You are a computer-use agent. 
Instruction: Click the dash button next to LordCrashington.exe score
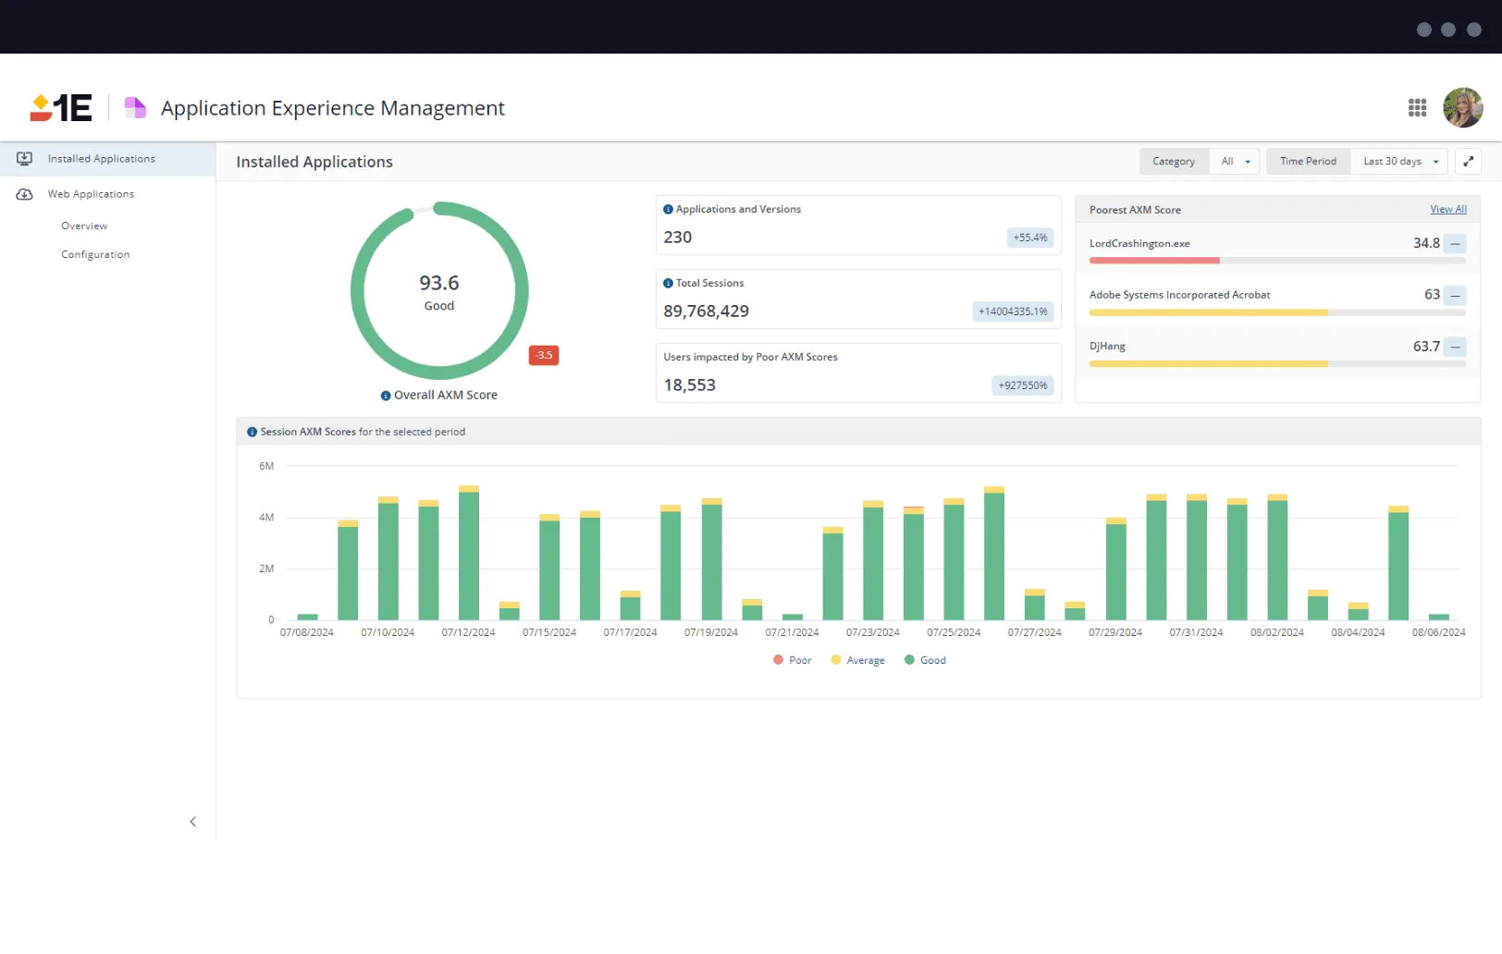click(x=1455, y=244)
